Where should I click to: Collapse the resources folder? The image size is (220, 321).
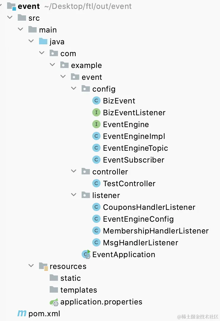click(x=31, y=266)
